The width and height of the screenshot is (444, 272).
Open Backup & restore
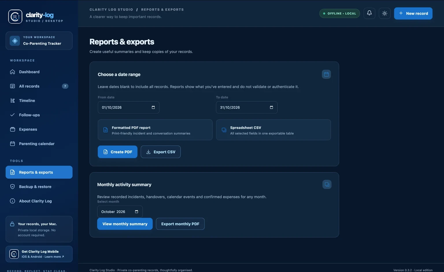39,187
